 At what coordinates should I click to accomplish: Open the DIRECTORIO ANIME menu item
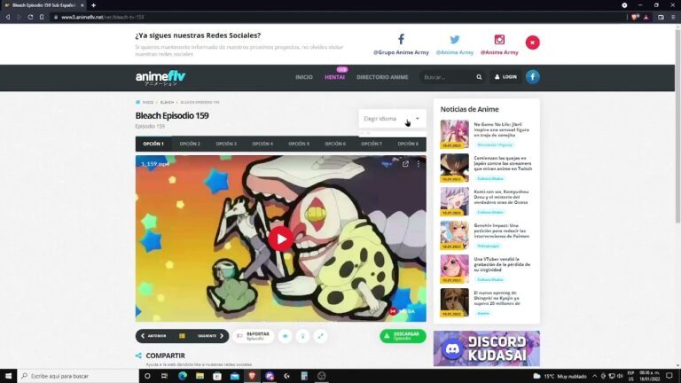[382, 77]
